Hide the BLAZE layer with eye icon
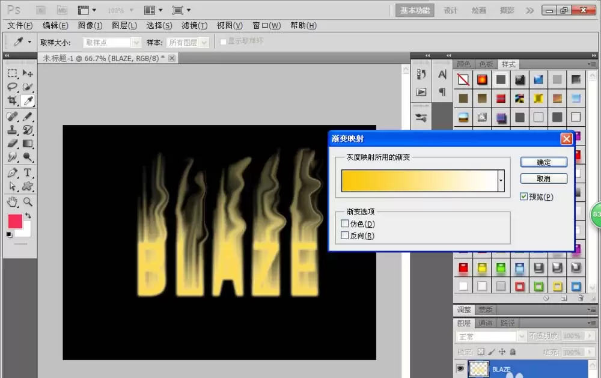601x378 pixels. tap(460, 368)
